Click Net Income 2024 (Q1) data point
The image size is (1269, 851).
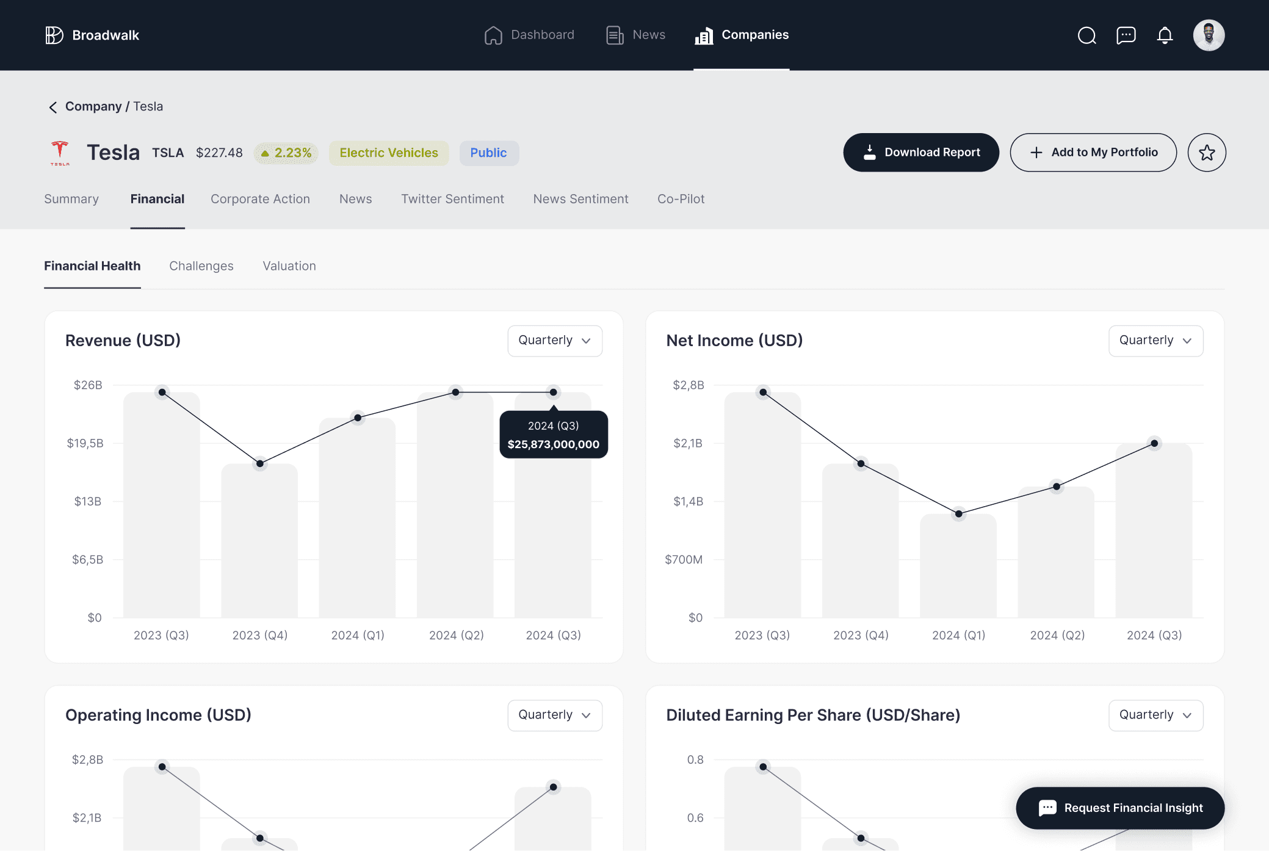pos(959,514)
